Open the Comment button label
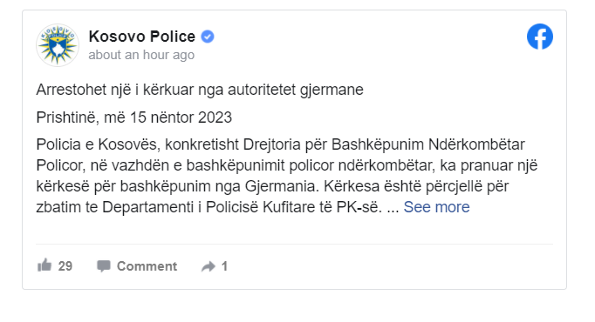Image resolution: width=595 pixels, height=322 pixels. point(147,266)
